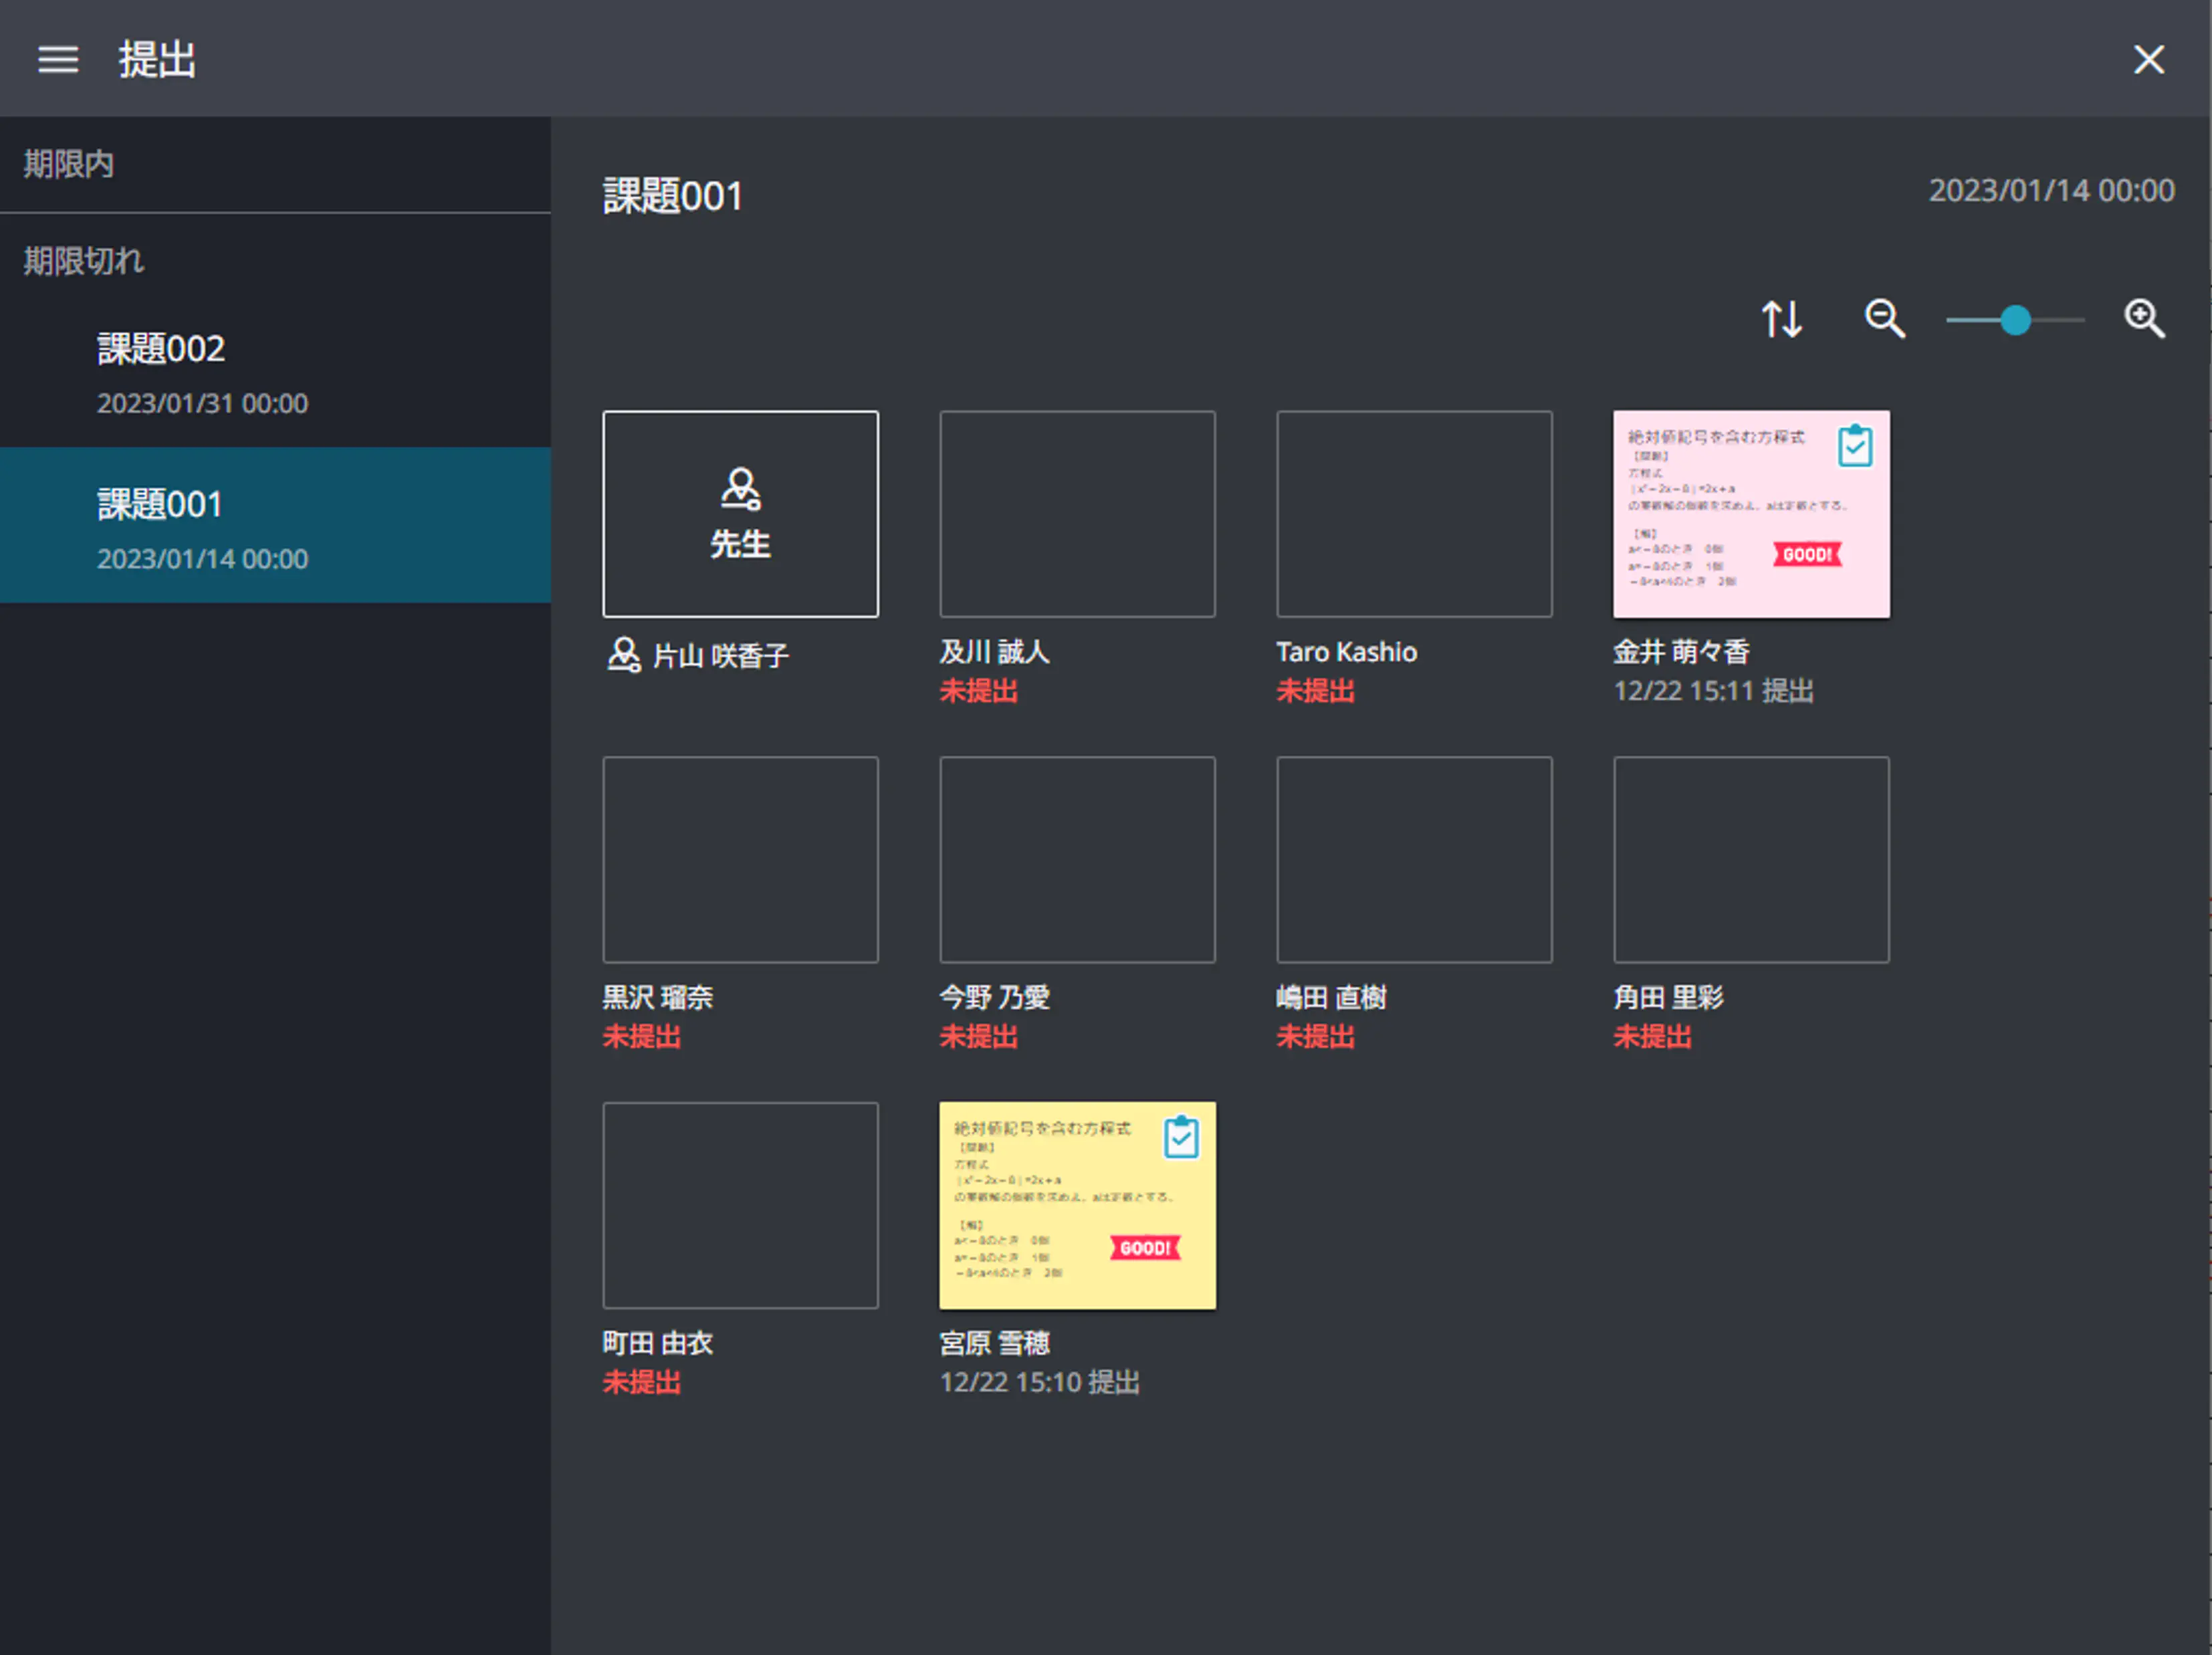Click the sort order arrows icon
The width and height of the screenshot is (2212, 1655).
(x=1782, y=319)
